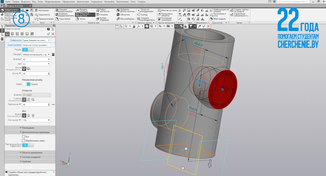The image size is (326, 176).
Task: Cancel operation with red X in Parameters panel
Action: coord(53,34)
